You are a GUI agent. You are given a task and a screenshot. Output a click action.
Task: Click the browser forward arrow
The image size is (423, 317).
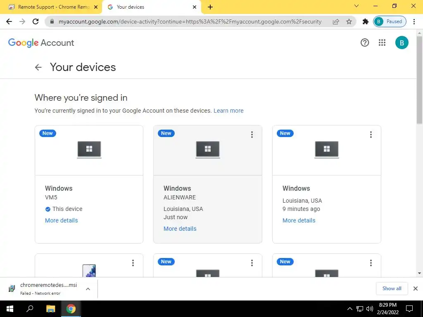pos(22,21)
